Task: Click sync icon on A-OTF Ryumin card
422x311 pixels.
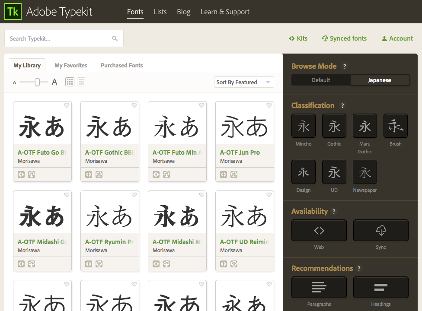Action: pos(99,264)
